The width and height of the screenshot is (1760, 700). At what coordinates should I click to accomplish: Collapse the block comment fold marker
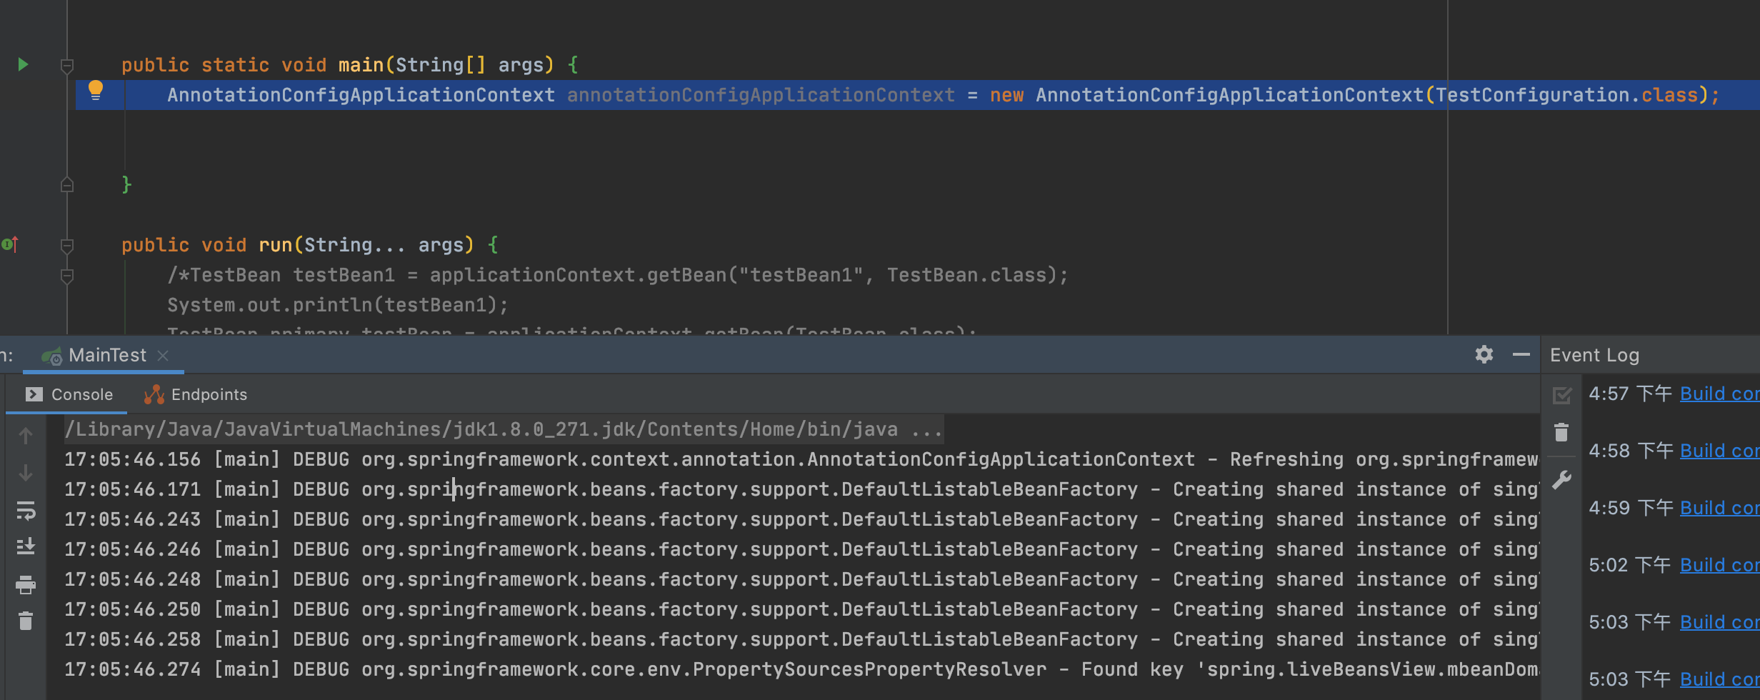click(67, 276)
